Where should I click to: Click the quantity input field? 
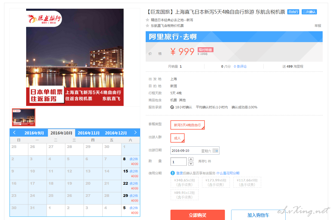pos(179,161)
